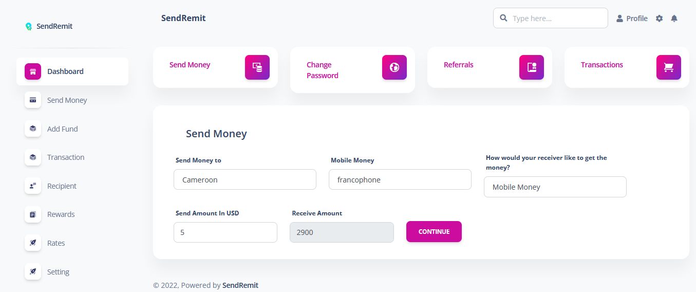Click the Add Fund box icon
The image size is (696, 292).
click(x=33, y=129)
